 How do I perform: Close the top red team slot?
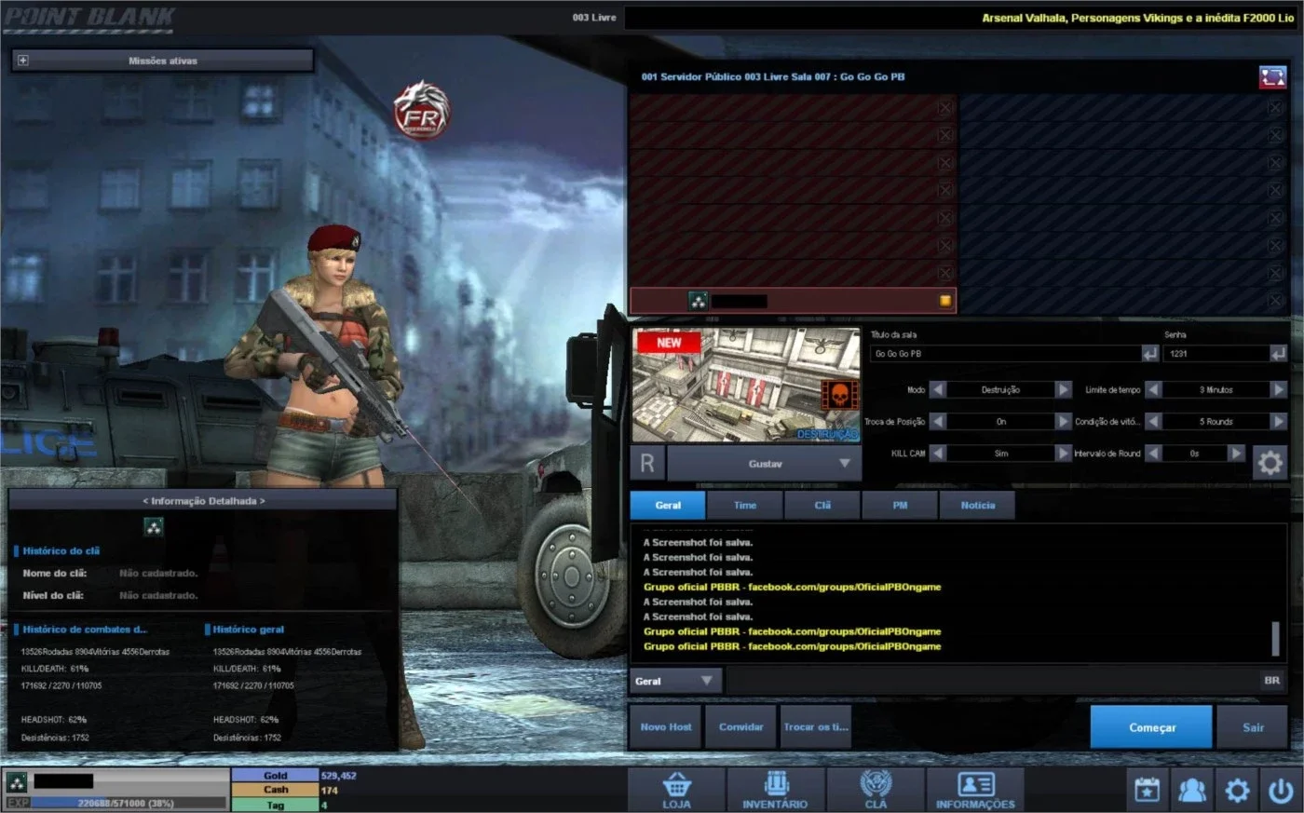944,107
